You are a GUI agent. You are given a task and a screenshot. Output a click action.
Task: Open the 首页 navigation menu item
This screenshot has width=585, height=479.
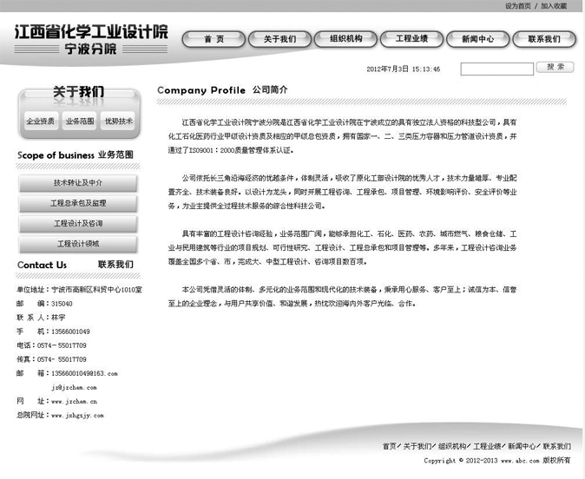[214, 39]
